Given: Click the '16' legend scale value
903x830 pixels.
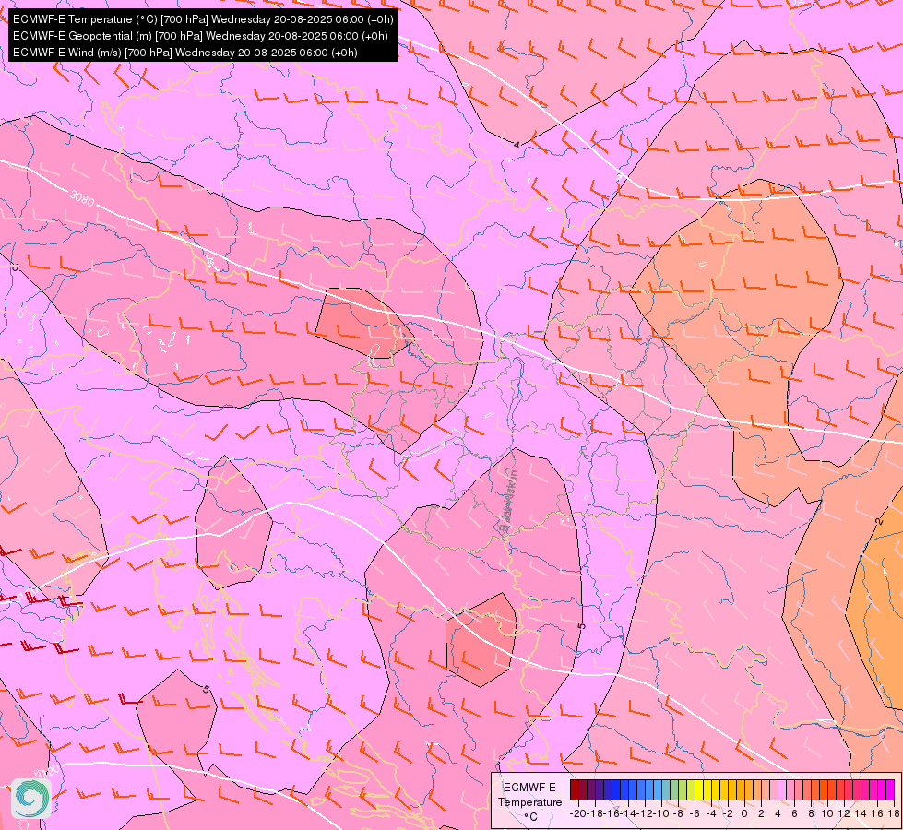Looking at the screenshot, I should click(877, 814).
